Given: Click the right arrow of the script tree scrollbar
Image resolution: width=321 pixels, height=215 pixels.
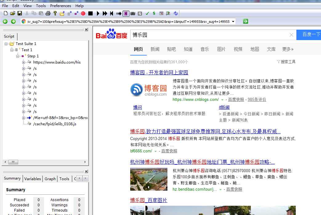Looking at the screenshot, I should pos(85,162).
